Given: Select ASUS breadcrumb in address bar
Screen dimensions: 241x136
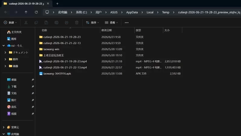Looking at the screenshot, I should tap(114, 12).
